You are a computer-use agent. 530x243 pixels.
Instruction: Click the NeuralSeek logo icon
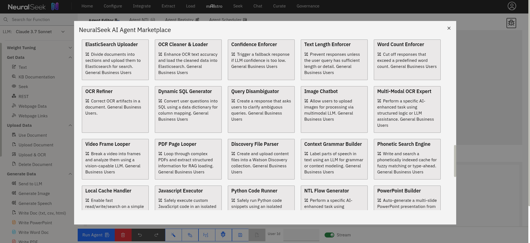tap(55, 6)
